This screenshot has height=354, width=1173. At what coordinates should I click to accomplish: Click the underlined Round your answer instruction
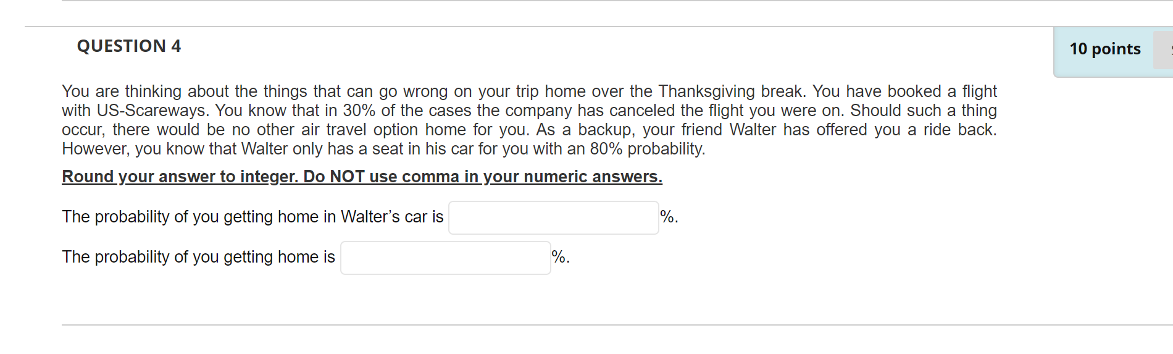[x=362, y=177]
